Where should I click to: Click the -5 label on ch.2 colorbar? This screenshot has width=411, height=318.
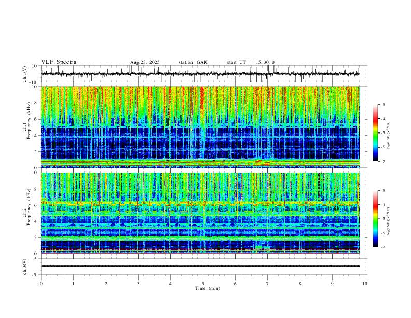(382, 219)
